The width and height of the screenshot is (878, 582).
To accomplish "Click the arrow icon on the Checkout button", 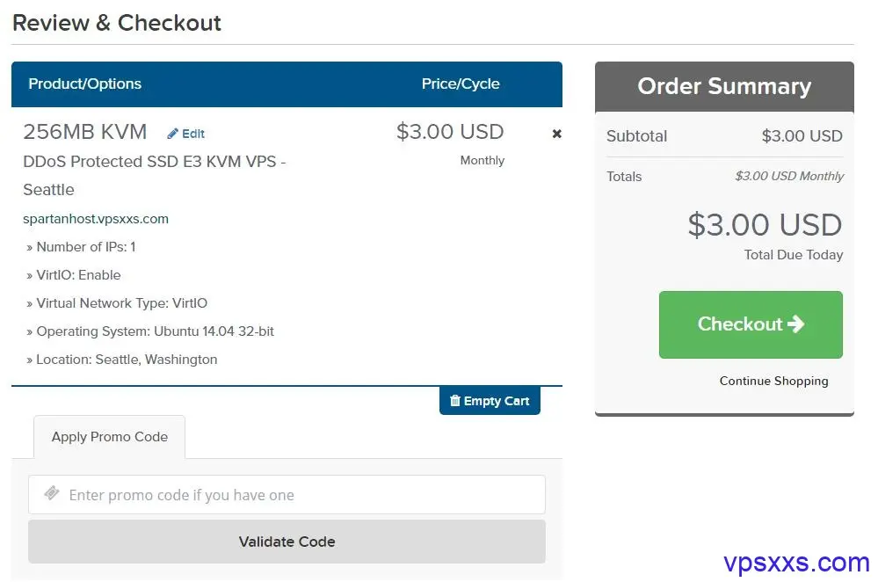I will (796, 324).
